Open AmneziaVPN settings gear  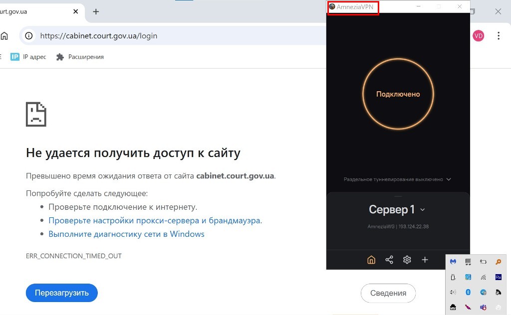(x=407, y=260)
